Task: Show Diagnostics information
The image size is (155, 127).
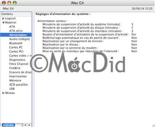Action: tap(17, 60)
